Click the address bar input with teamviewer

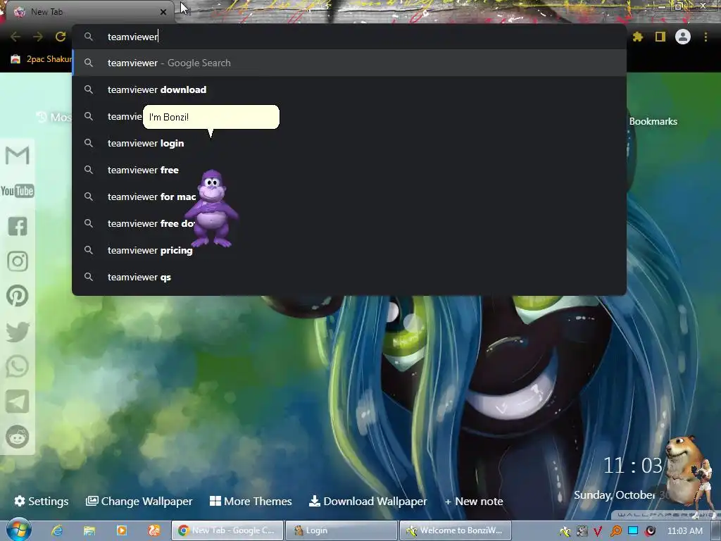point(349,37)
